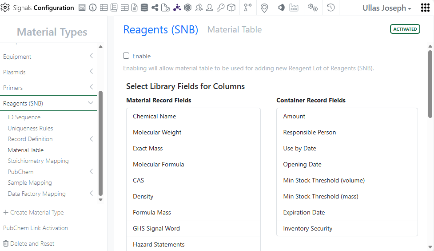Click the location pin icon
The width and height of the screenshot is (434, 251).
[x=264, y=8]
